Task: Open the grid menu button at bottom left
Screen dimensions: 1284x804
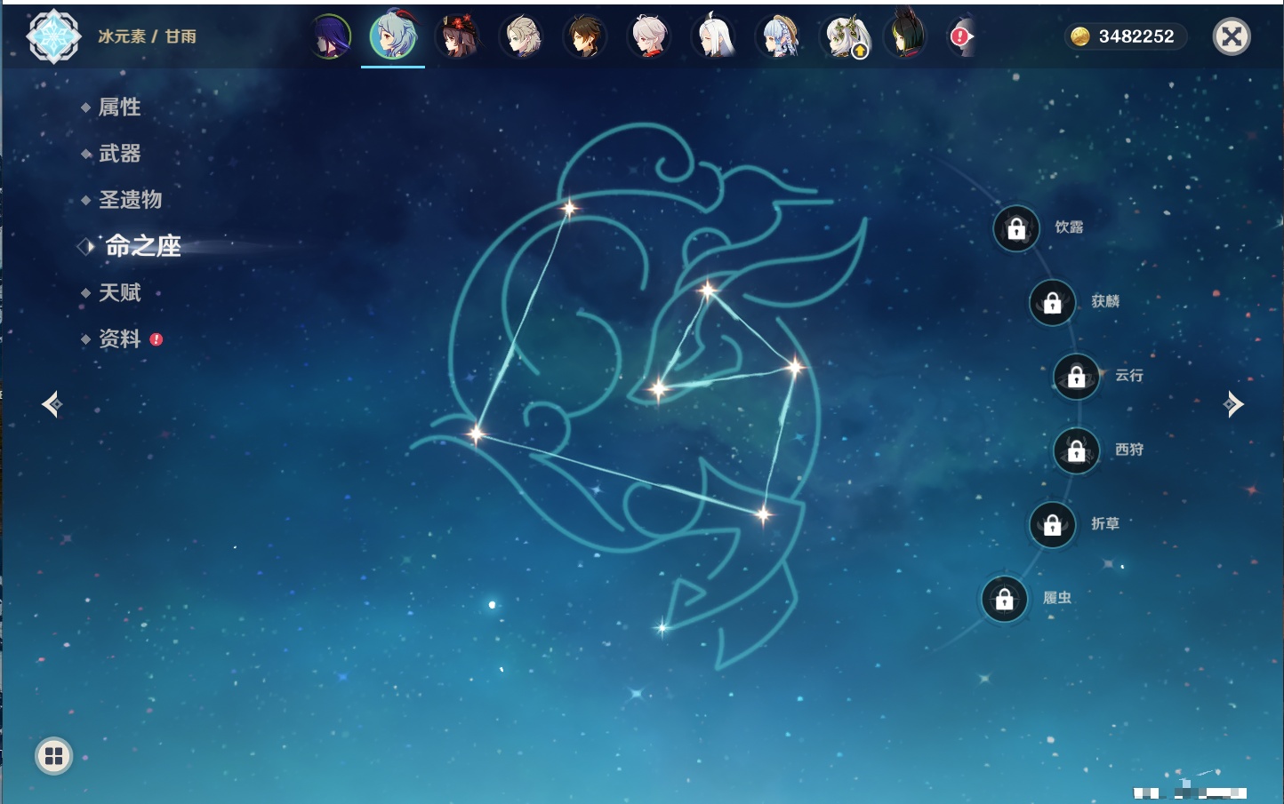Action: click(x=53, y=756)
